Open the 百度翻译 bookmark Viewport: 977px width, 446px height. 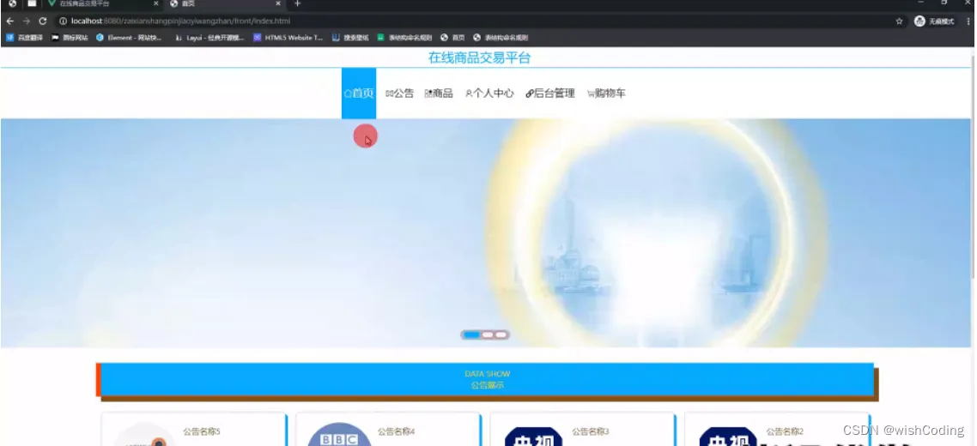tap(25, 38)
